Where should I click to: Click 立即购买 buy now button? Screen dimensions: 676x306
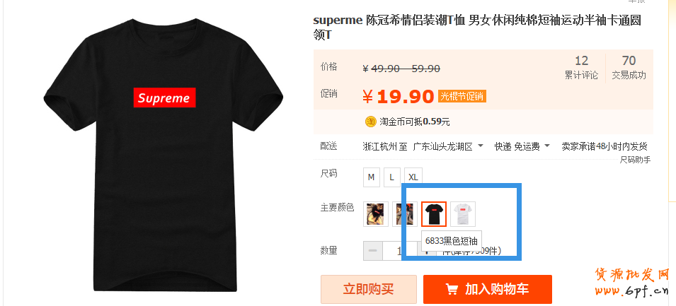pos(369,289)
